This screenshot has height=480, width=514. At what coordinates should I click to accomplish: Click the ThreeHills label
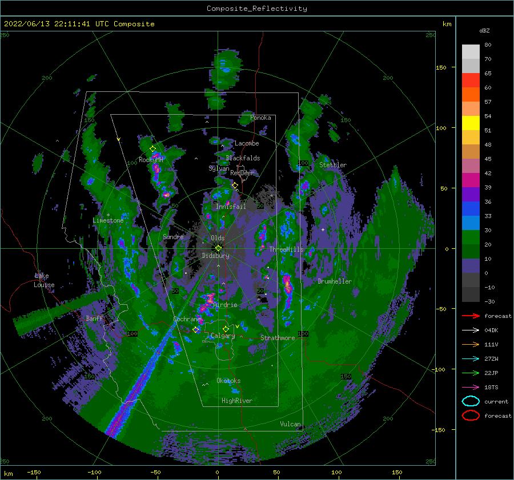287,249
